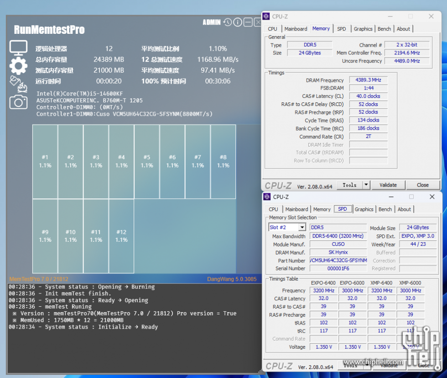447x378 pixels.
Task: Click the Max Bandwidth DDR5-6400 value
Action: pos(338,236)
